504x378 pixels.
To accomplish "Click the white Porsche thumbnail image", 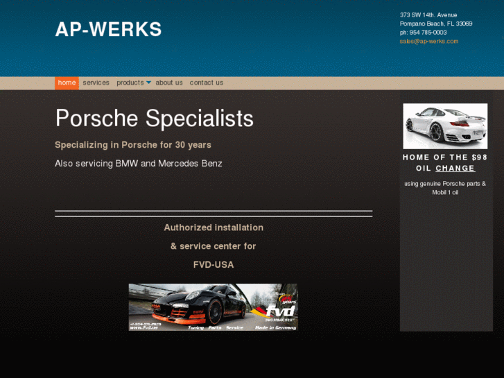I will (445, 126).
